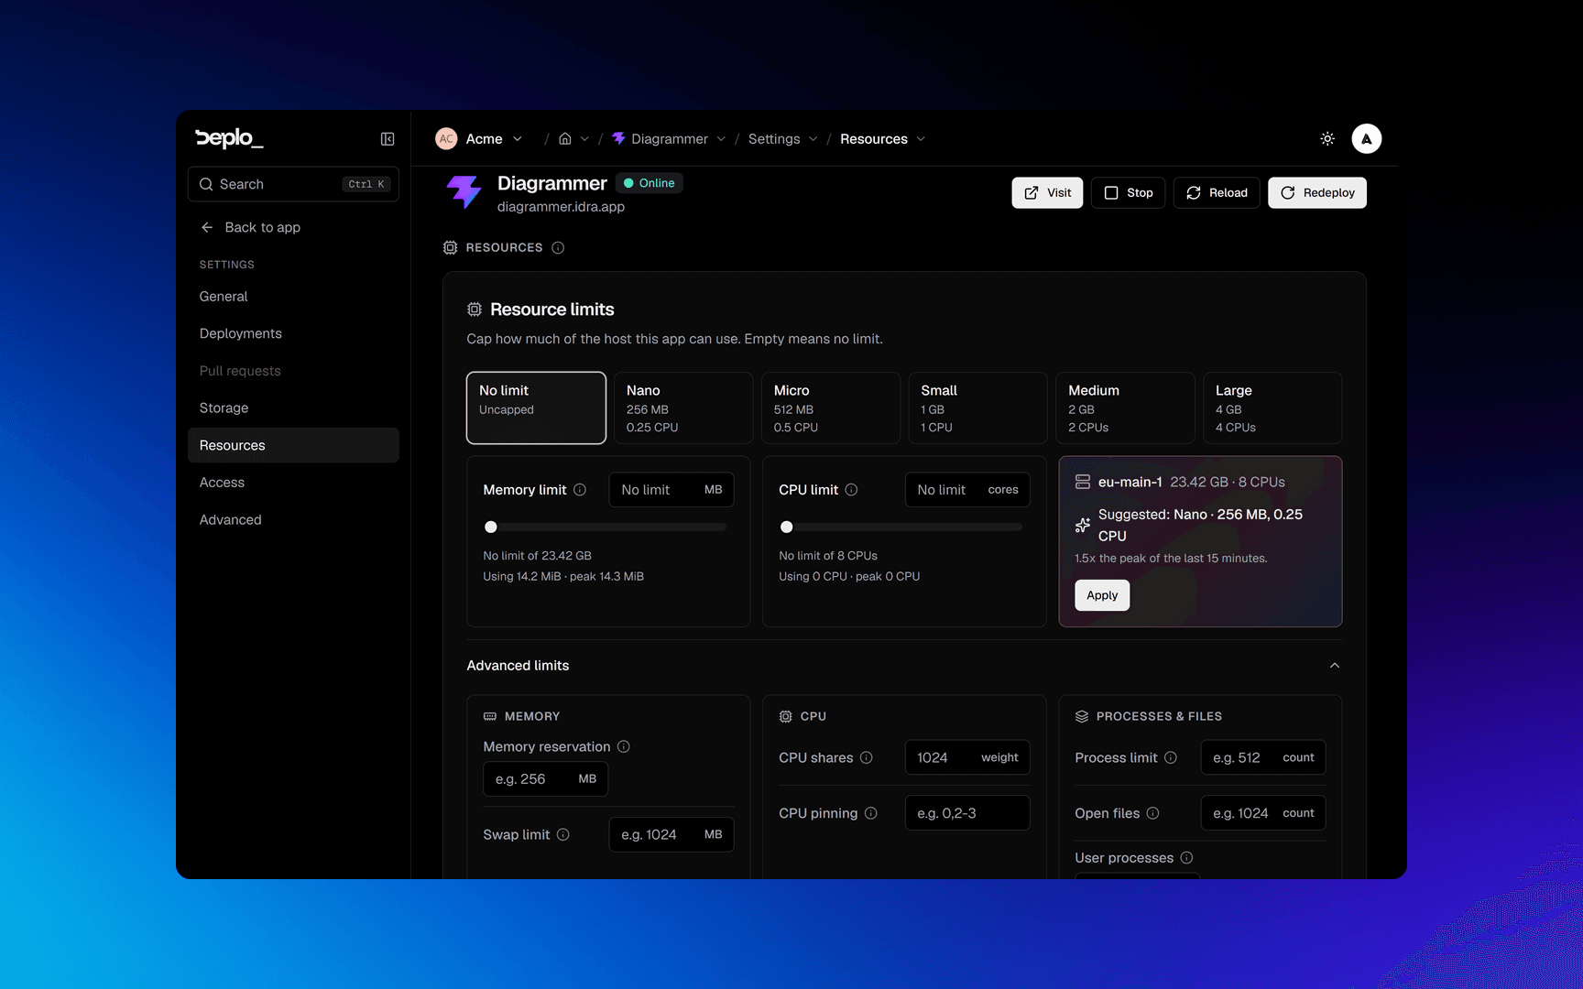The image size is (1583, 989).
Task: Open dropdown next to home icon
Action: [584, 139]
